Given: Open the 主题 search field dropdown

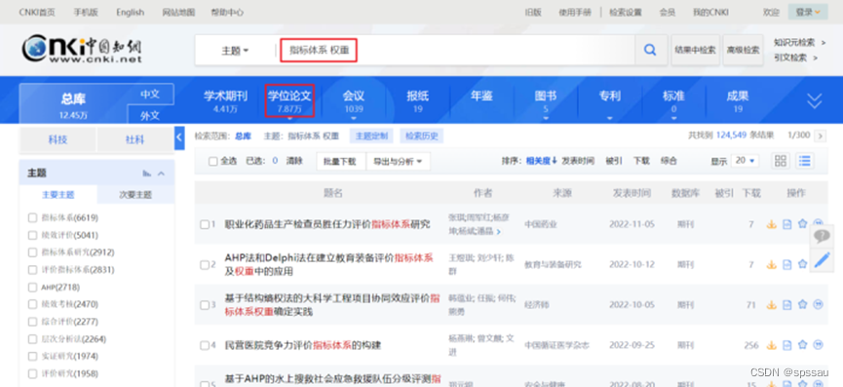Looking at the screenshot, I should point(235,51).
